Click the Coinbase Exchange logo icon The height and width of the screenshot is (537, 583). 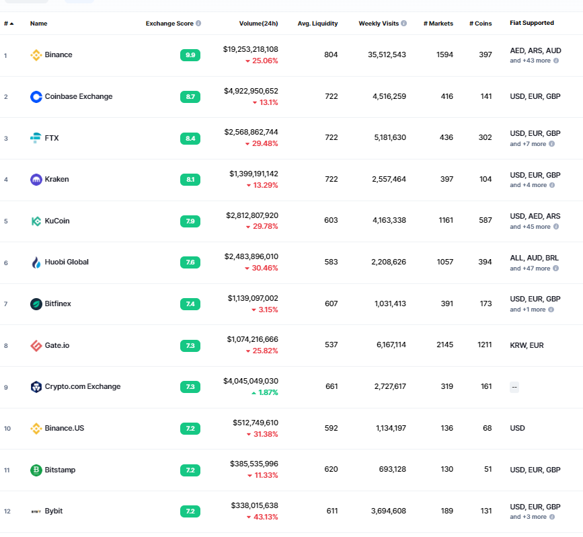(36, 97)
